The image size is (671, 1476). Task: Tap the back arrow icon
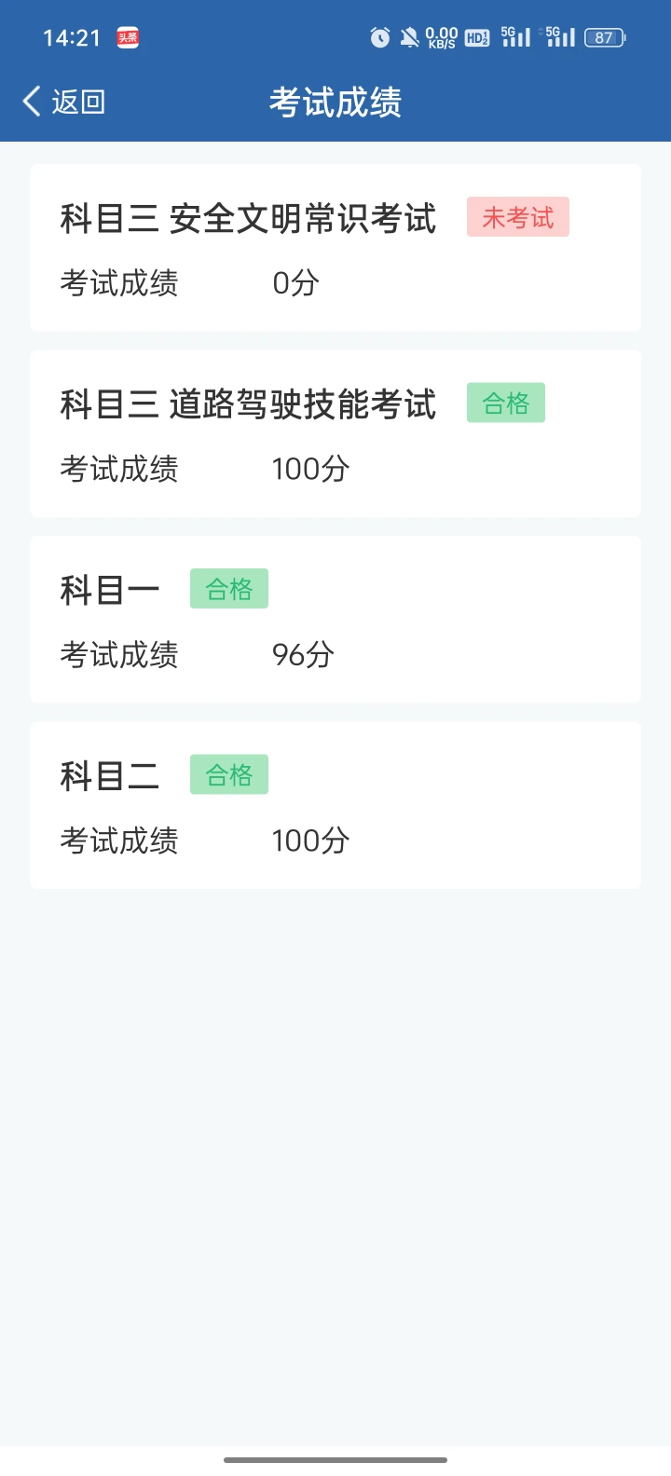(x=32, y=102)
